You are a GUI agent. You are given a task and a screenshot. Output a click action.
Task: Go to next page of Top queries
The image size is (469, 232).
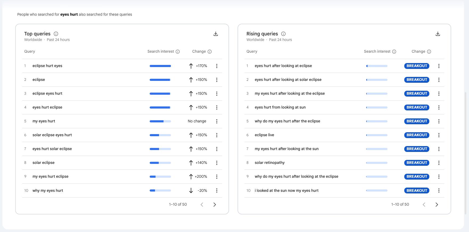click(x=215, y=205)
